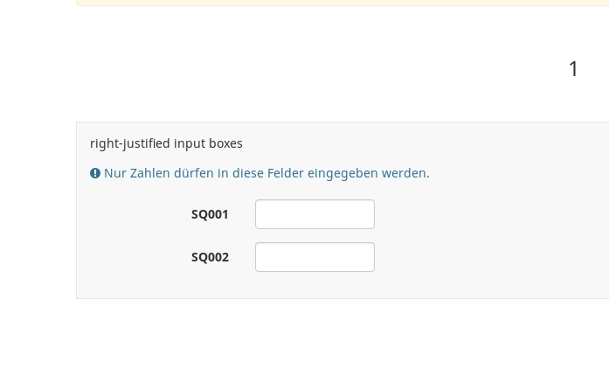Viewport: 609px width, 376px height.
Task: Click blank white area beneath the question panel
Action: [343, 338]
